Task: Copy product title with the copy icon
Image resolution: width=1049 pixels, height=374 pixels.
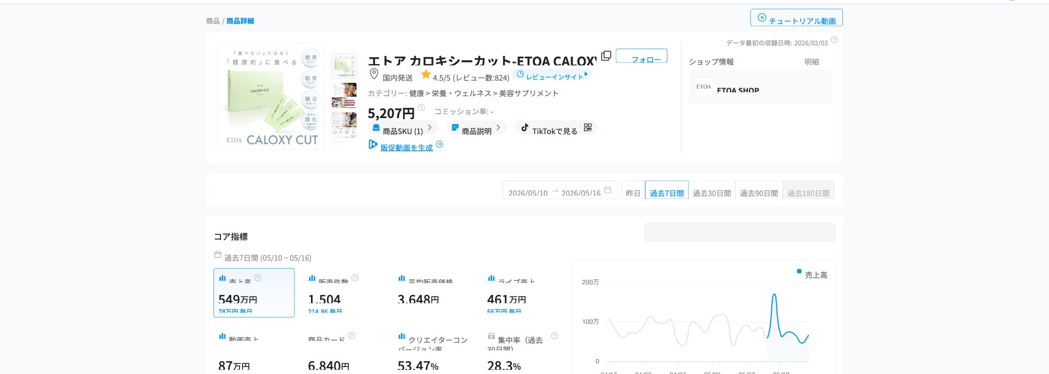Action: tap(606, 56)
